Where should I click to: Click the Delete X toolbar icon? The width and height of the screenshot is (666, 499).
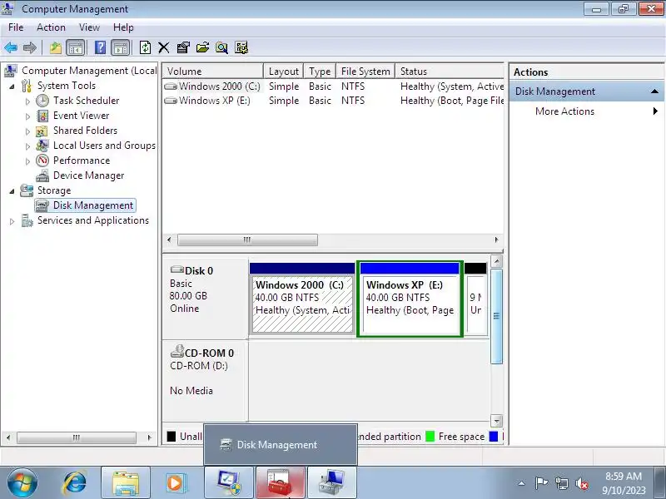click(163, 47)
